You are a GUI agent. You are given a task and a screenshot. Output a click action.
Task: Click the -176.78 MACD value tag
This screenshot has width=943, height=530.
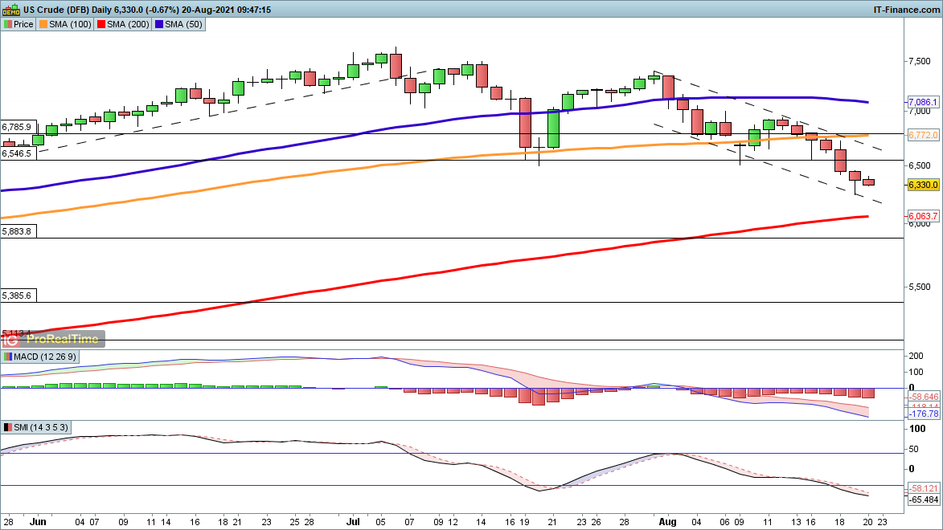(923, 414)
